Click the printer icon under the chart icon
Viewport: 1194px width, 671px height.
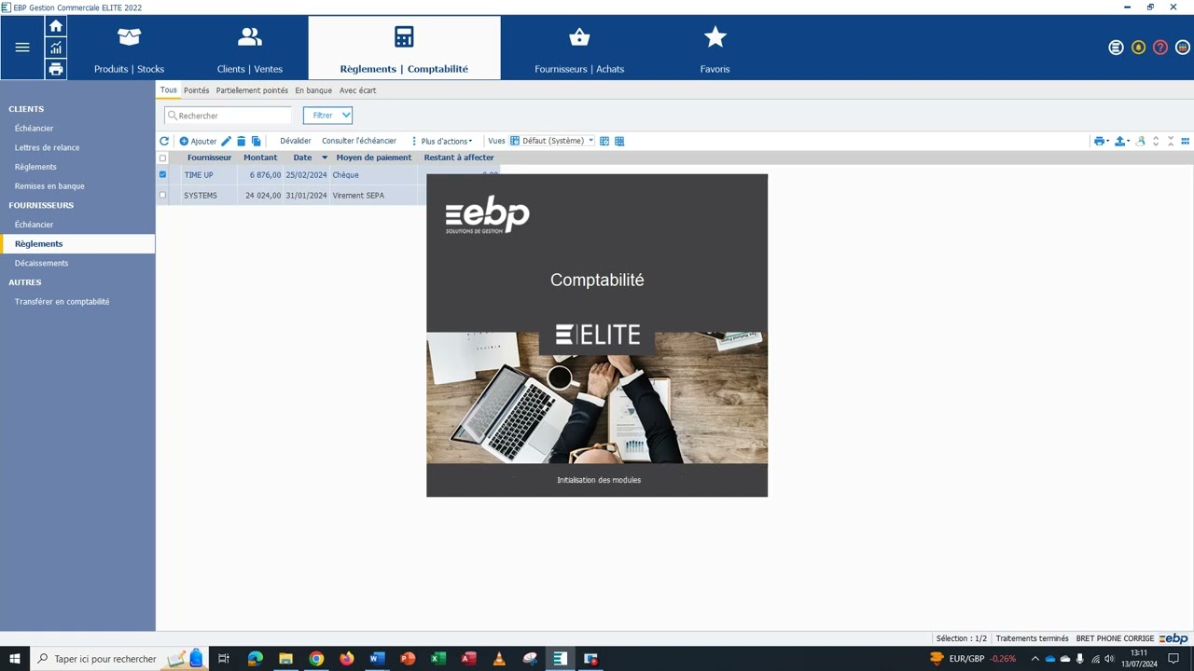pos(56,69)
